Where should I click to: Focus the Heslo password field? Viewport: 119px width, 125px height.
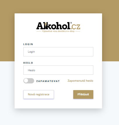click(58, 70)
